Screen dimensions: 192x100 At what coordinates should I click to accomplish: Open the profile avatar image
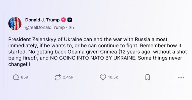(15, 24)
